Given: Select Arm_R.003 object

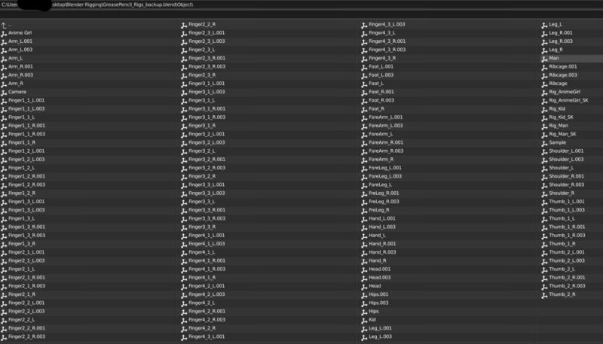Looking at the screenshot, I should 20,75.
